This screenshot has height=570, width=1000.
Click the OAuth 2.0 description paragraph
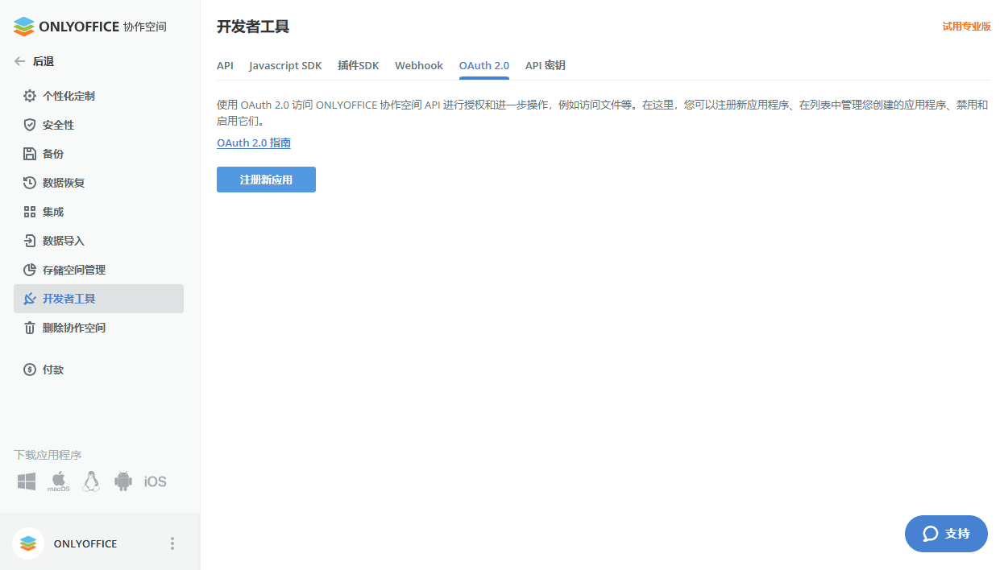pyautogui.click(x=603, y=113)
